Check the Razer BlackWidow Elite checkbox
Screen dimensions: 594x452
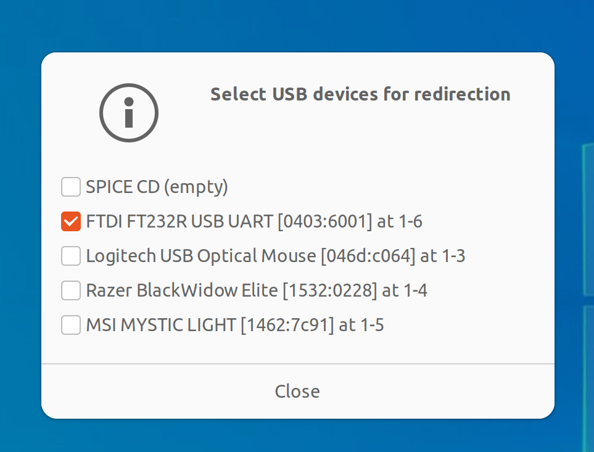[x=71, y=290]
